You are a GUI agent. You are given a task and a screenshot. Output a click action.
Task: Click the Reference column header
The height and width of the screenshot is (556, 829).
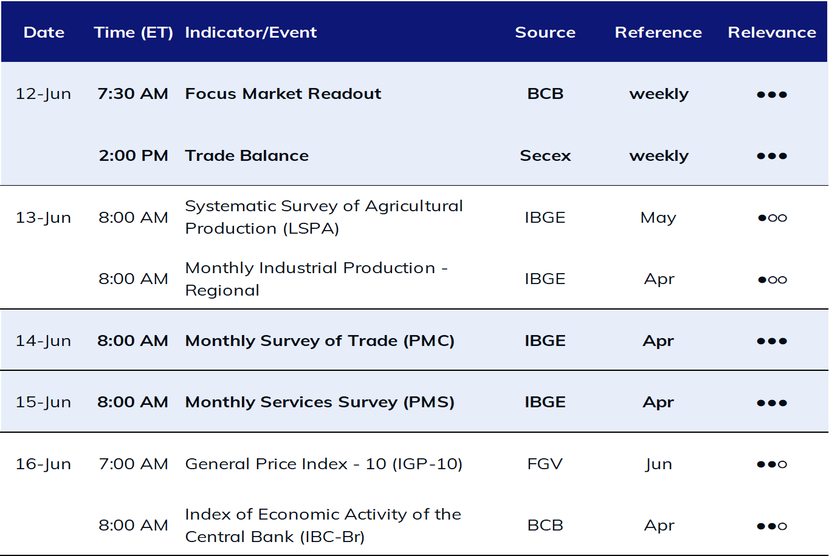658,32
